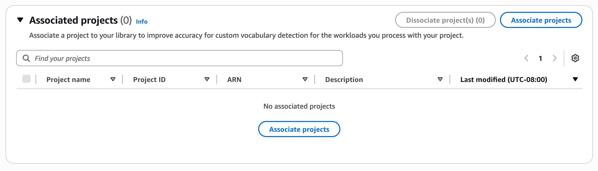Click the Dissociate project(s) button
The width and height of the screenshot is (598, 171).
(445, 20)
